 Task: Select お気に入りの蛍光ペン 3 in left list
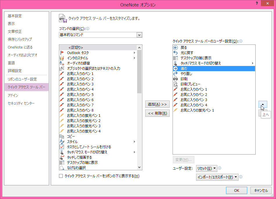tap(98, 126)
